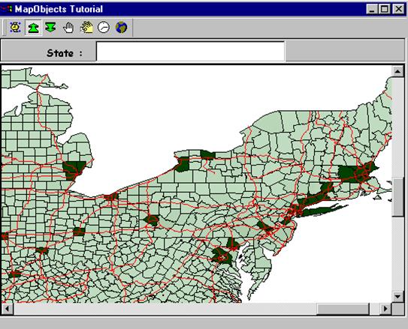
Task: Click the white clock face icon
Action: [x=104, y=27]
